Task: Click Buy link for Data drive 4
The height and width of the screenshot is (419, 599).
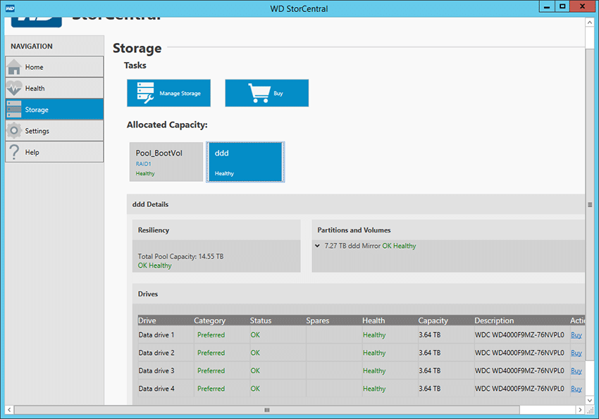Action: (576, 389)
